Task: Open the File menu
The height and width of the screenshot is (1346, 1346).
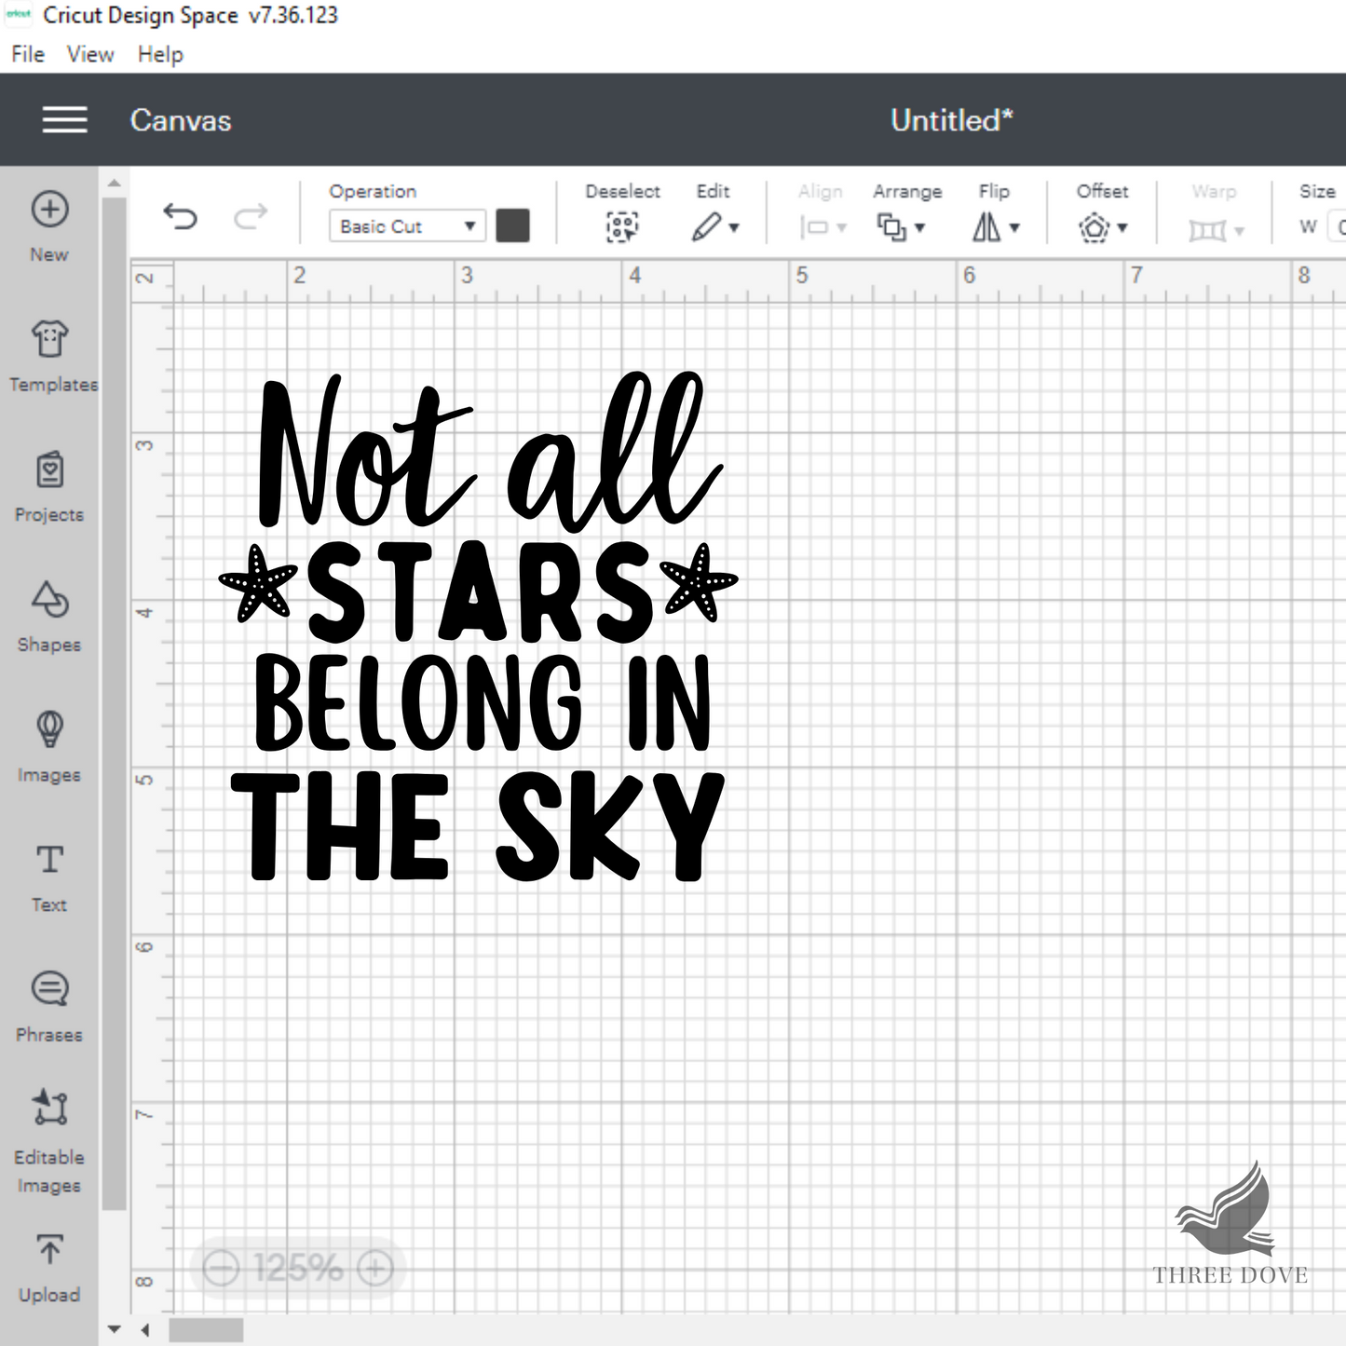Action: [x=28, y=55]
